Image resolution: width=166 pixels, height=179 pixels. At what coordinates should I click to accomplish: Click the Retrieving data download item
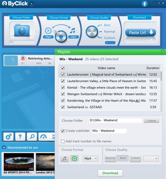(29, 60)
